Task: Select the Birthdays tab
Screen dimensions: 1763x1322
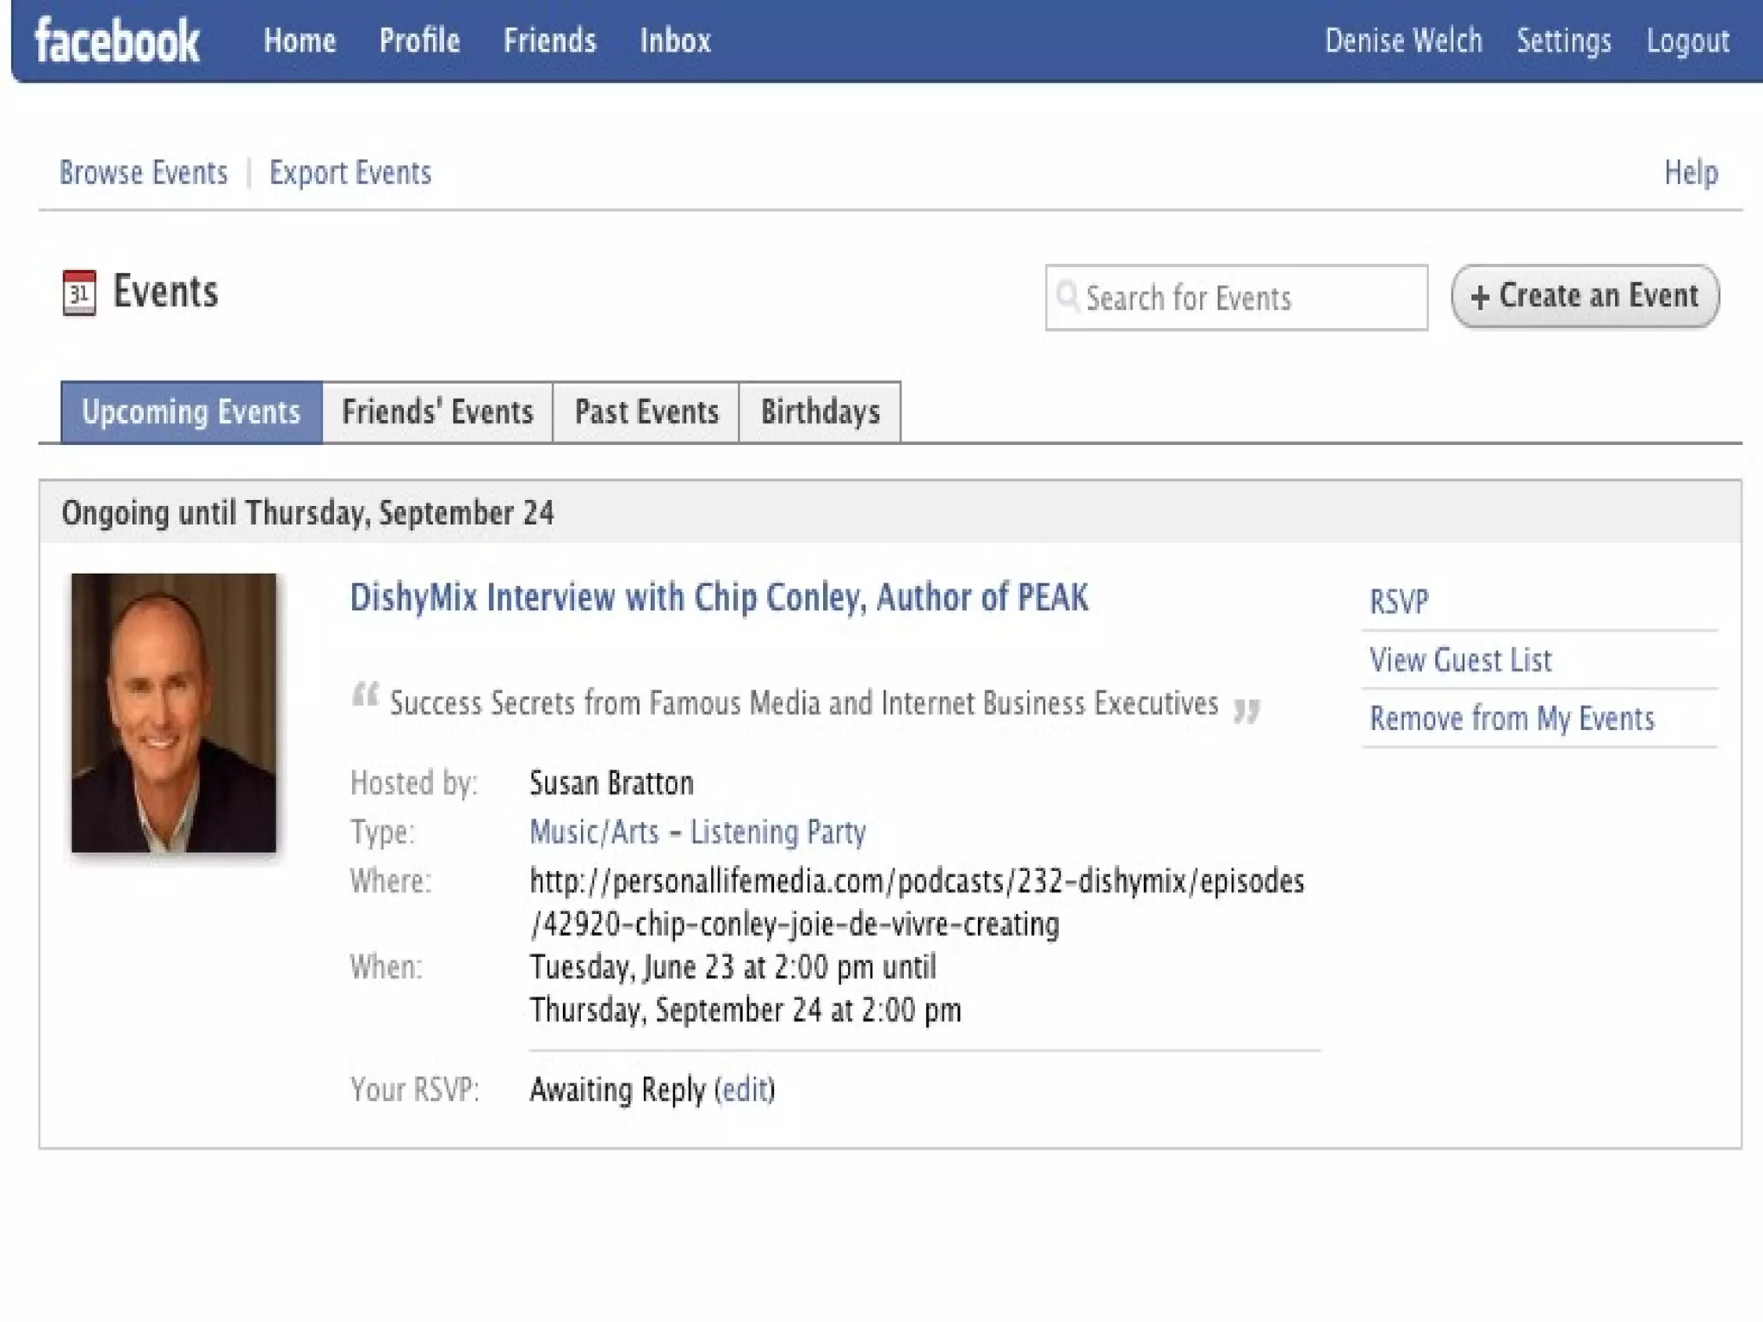Action: 820,412
